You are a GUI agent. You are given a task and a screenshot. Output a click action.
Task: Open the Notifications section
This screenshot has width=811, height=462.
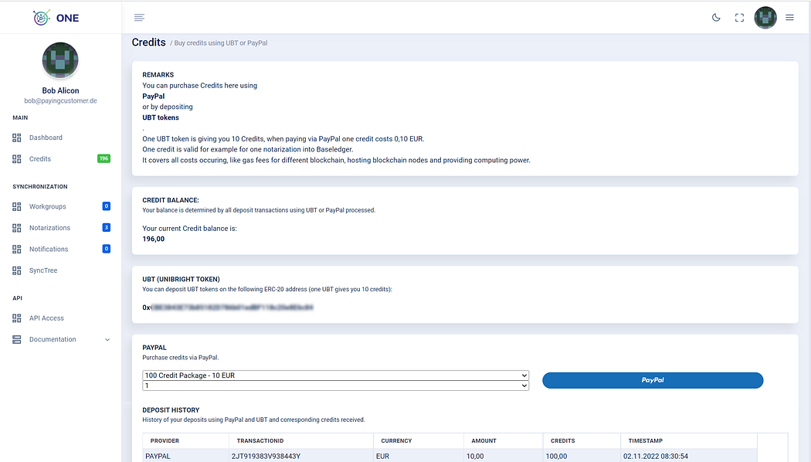(49, 249)
